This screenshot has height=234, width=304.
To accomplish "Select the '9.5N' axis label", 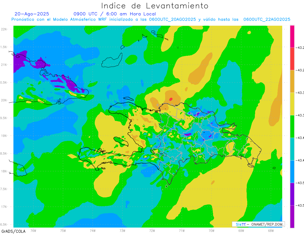I will point(4,118).
